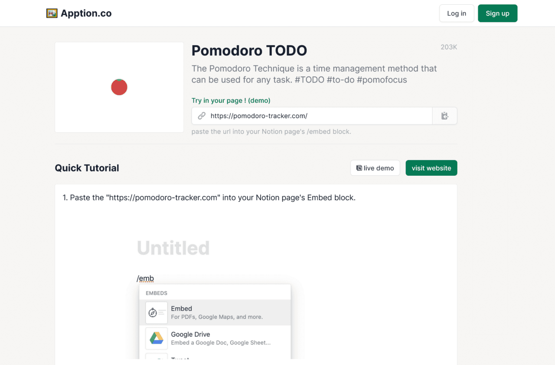Open the visit website button

point(431,168)
